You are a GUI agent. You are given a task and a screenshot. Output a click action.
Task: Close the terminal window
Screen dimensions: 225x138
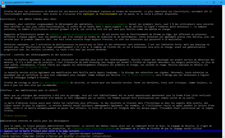coord(221,3)
